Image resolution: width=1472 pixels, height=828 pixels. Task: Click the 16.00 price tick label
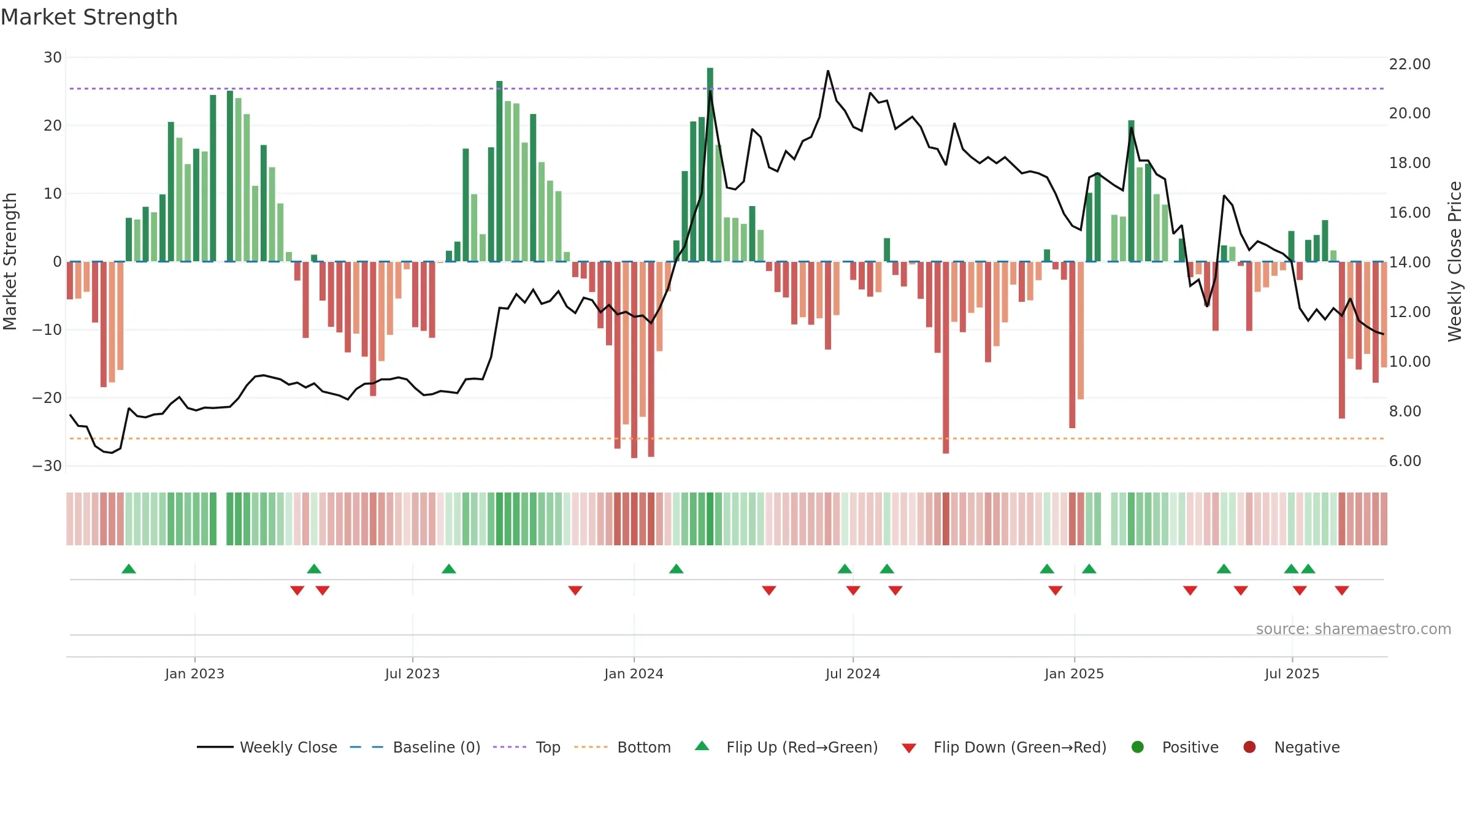pos(1409,213)
